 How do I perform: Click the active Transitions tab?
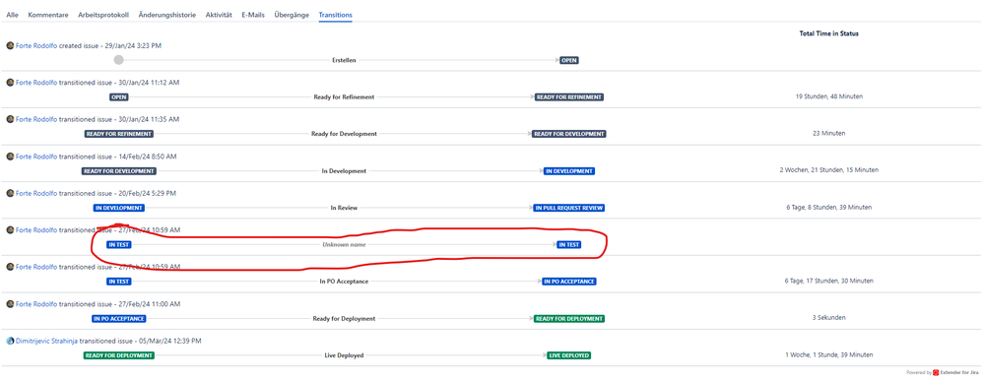point(336,15)
